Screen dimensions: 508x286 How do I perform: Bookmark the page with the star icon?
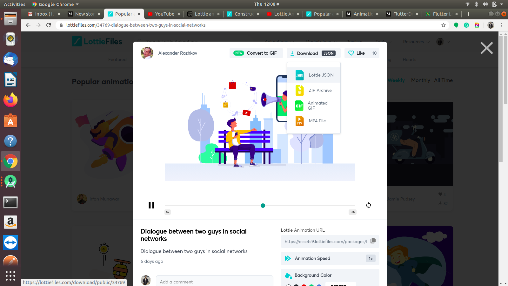(443, 25)
